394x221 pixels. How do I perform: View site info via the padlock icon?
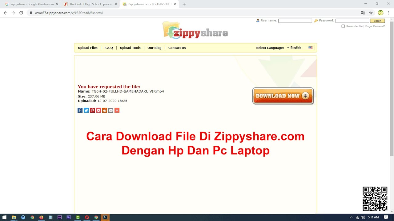31,13
